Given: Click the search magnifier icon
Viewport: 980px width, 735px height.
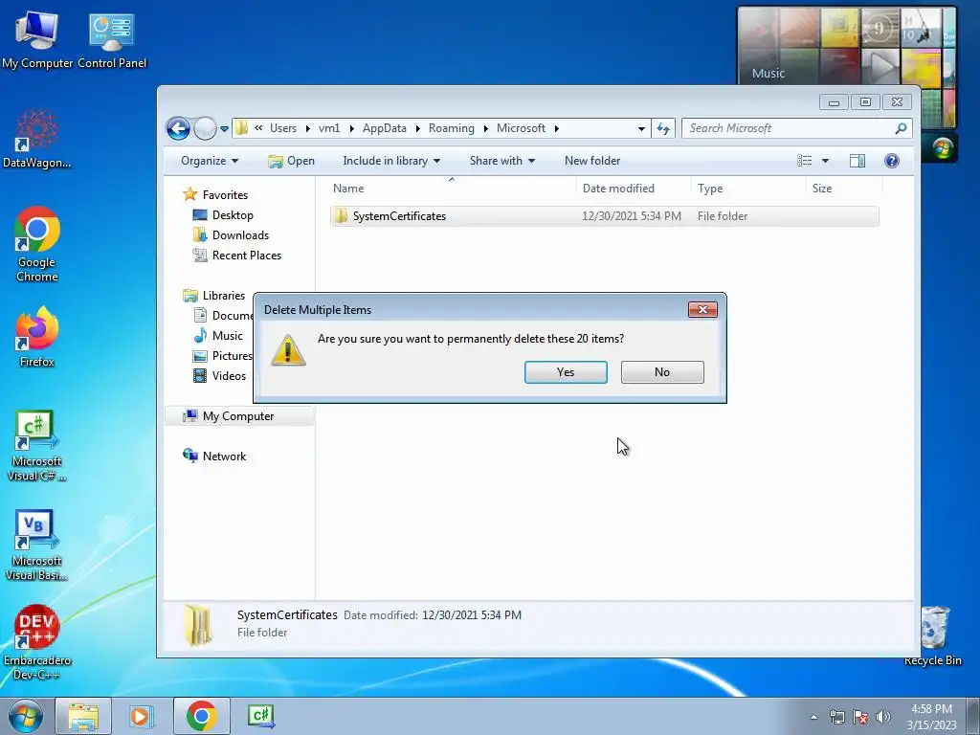Looking at the screenshot, I should pyautogui.click(x=901, y=128).
